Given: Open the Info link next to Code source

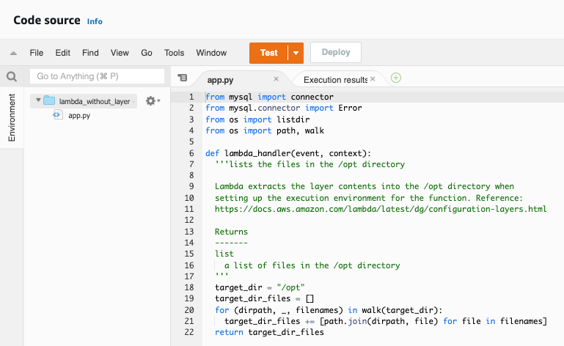Looking at the screenshot, I should point(95,21).
